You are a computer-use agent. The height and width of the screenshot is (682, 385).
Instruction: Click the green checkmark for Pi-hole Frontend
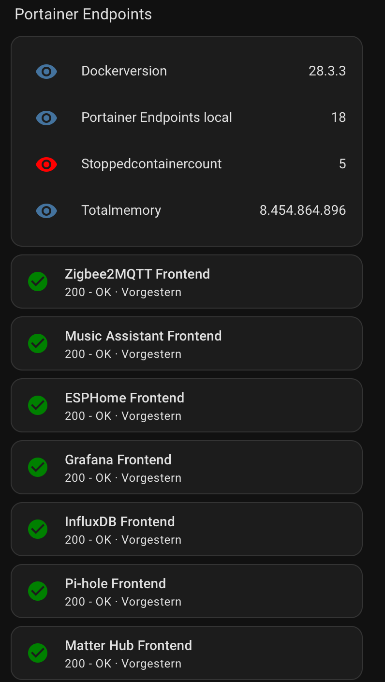(x=38, y=591)
